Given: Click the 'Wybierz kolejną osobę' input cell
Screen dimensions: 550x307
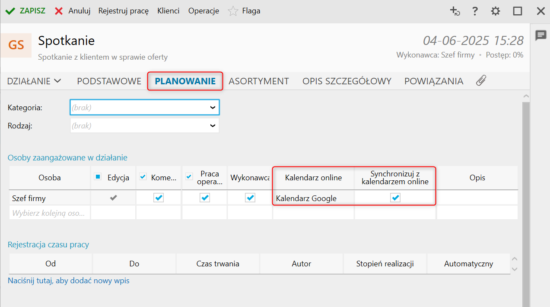Looking at the screenshot, I should coord(49,213).
